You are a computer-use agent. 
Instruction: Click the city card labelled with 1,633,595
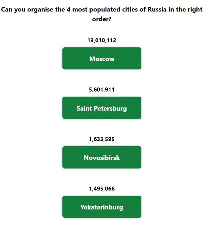click(102, 157)
